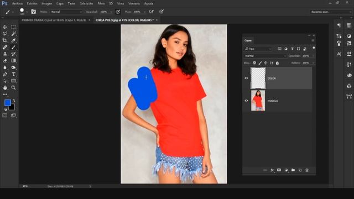This screenshot has width=354, height=199.
Task: Open layer blend mode Normal dropdown
Action: pyautogui.click(x=265, y=56)
